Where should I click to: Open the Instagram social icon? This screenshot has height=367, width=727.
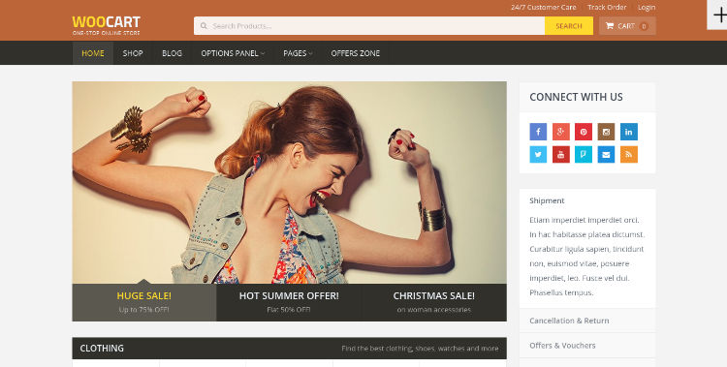click(x=606, y=132)
